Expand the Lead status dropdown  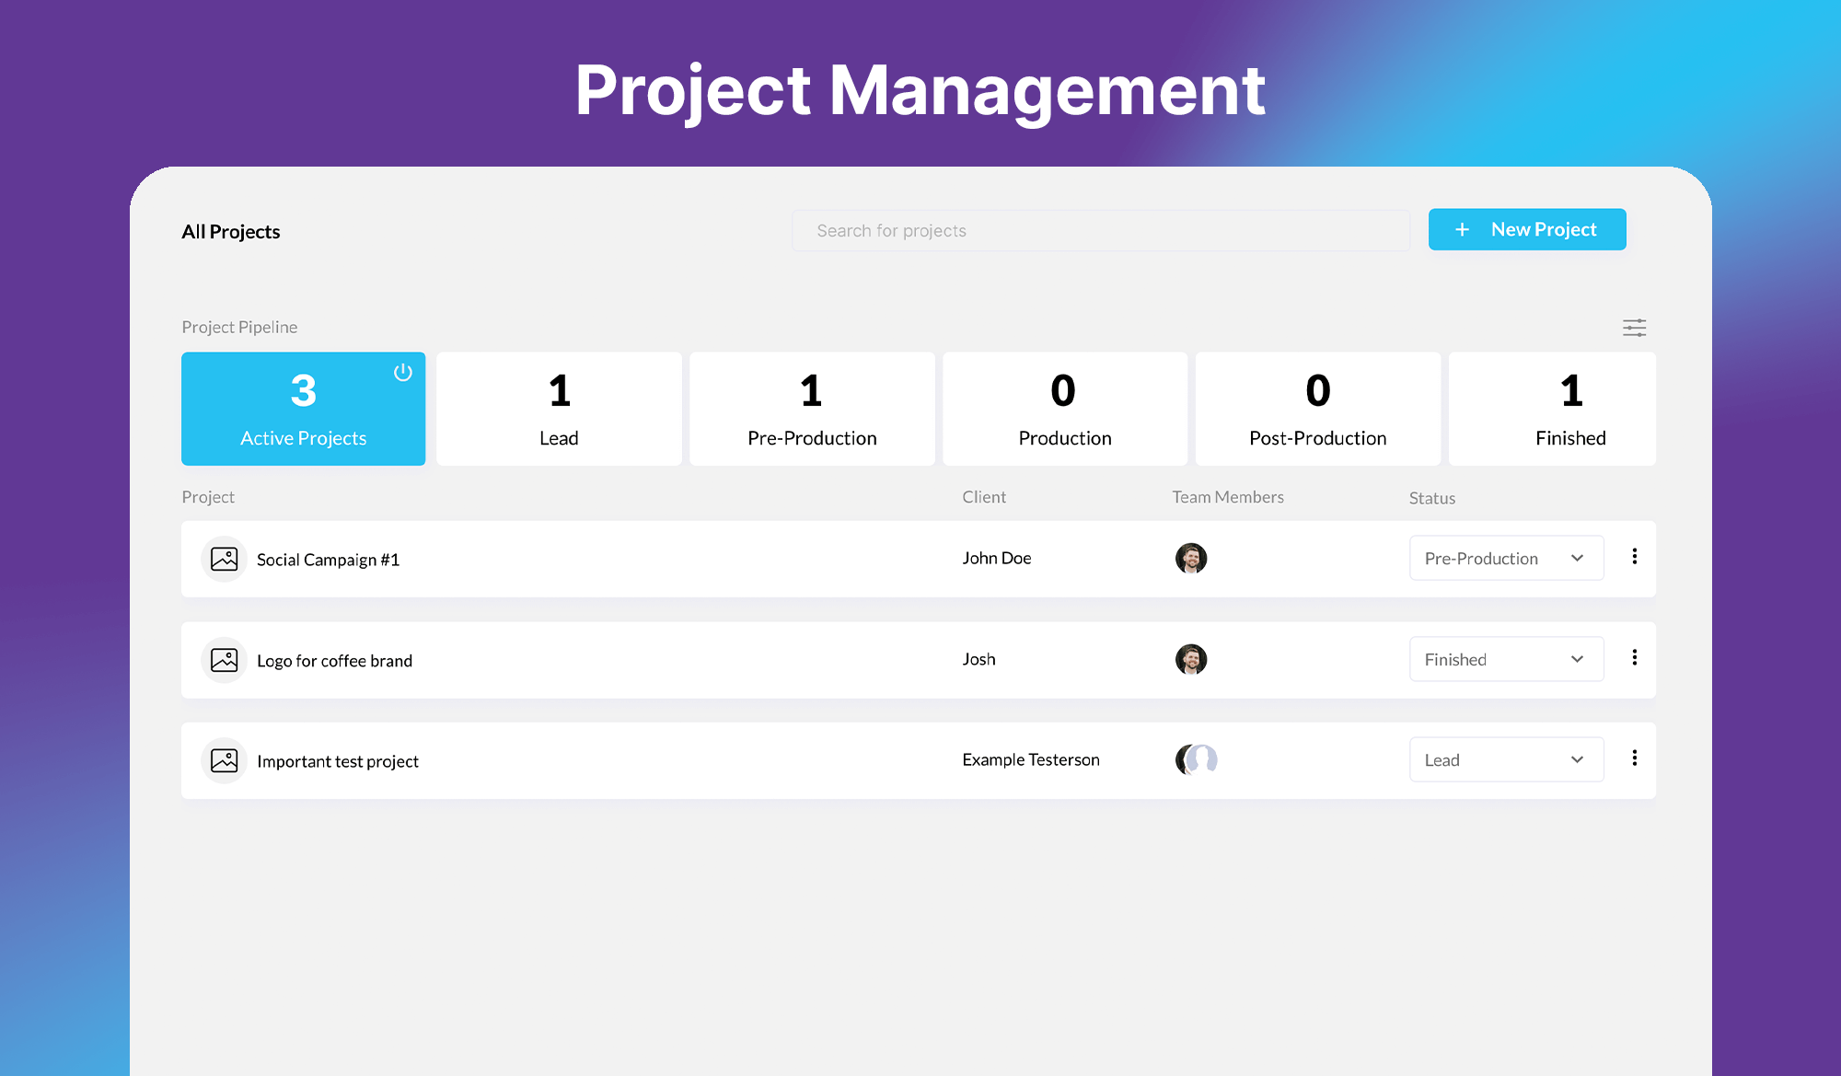[1506, 759]
